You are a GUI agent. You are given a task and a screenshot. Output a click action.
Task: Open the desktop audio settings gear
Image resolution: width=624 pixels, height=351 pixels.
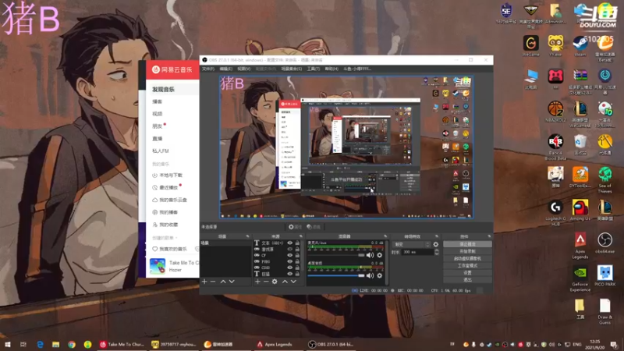click(x=380, y=275)
